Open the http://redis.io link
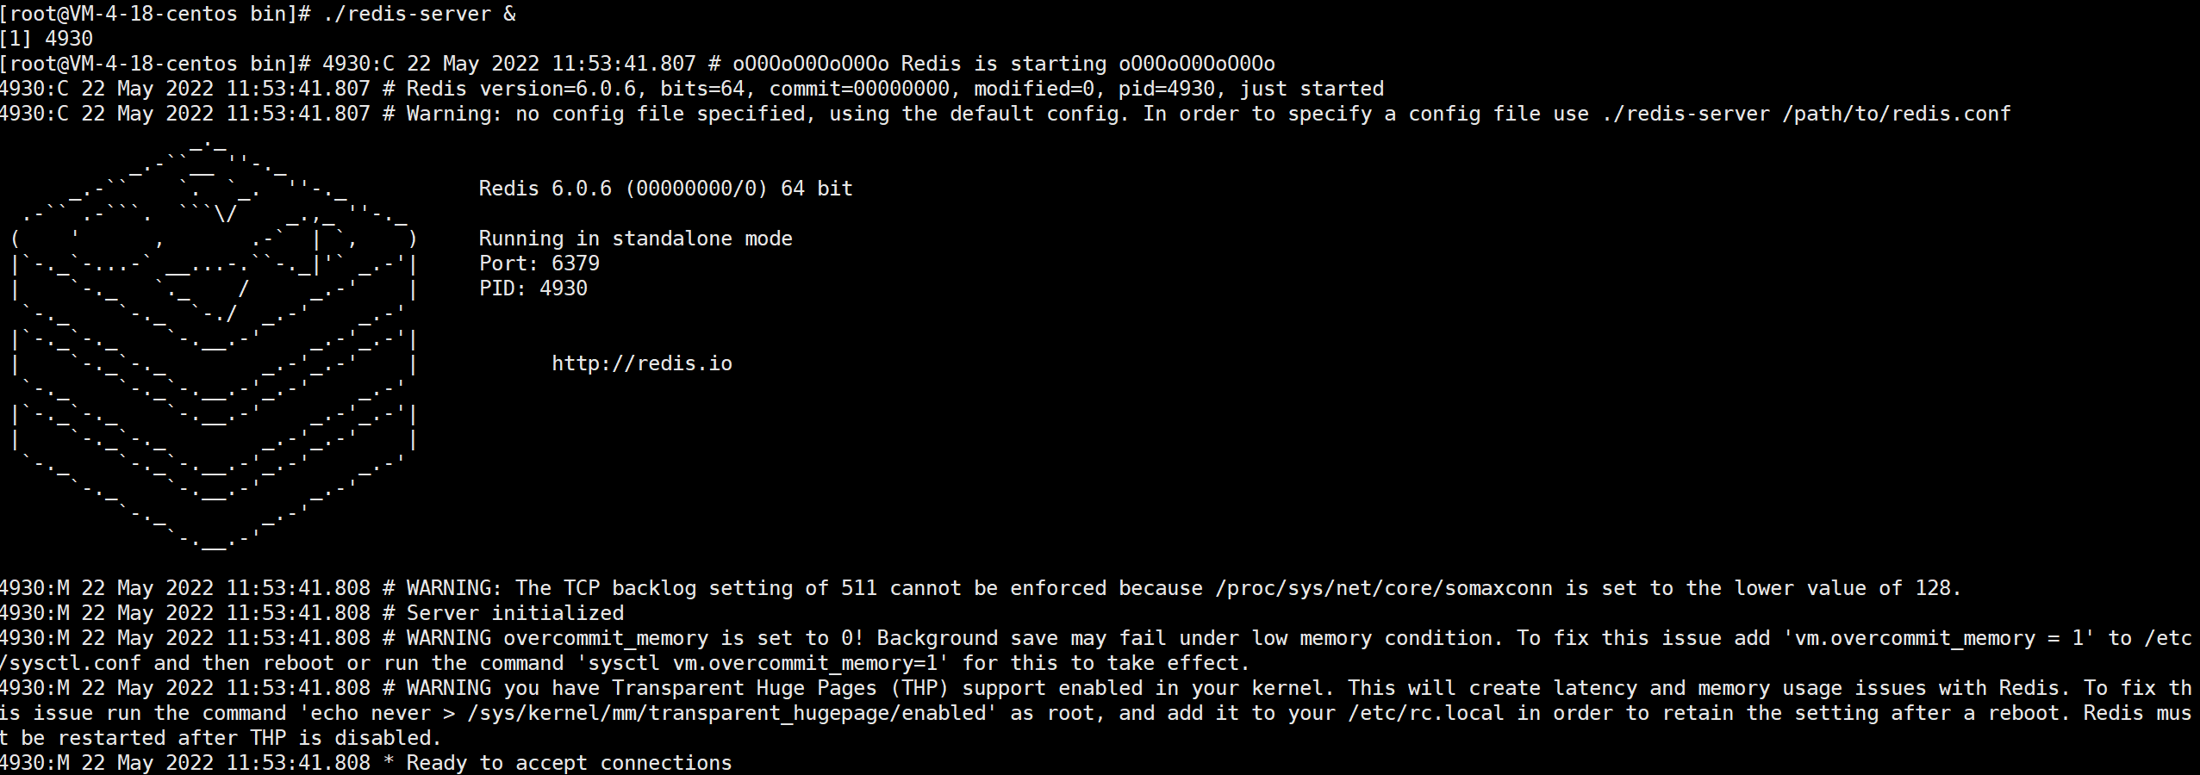The width and height of the screenshot is (2200, 775). tap(642, 363)
